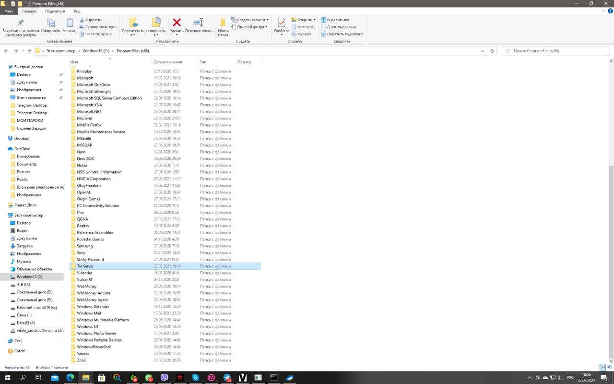The image size is (614, 384).
Task: Click Снять выделение
Action: pos(339,27)
